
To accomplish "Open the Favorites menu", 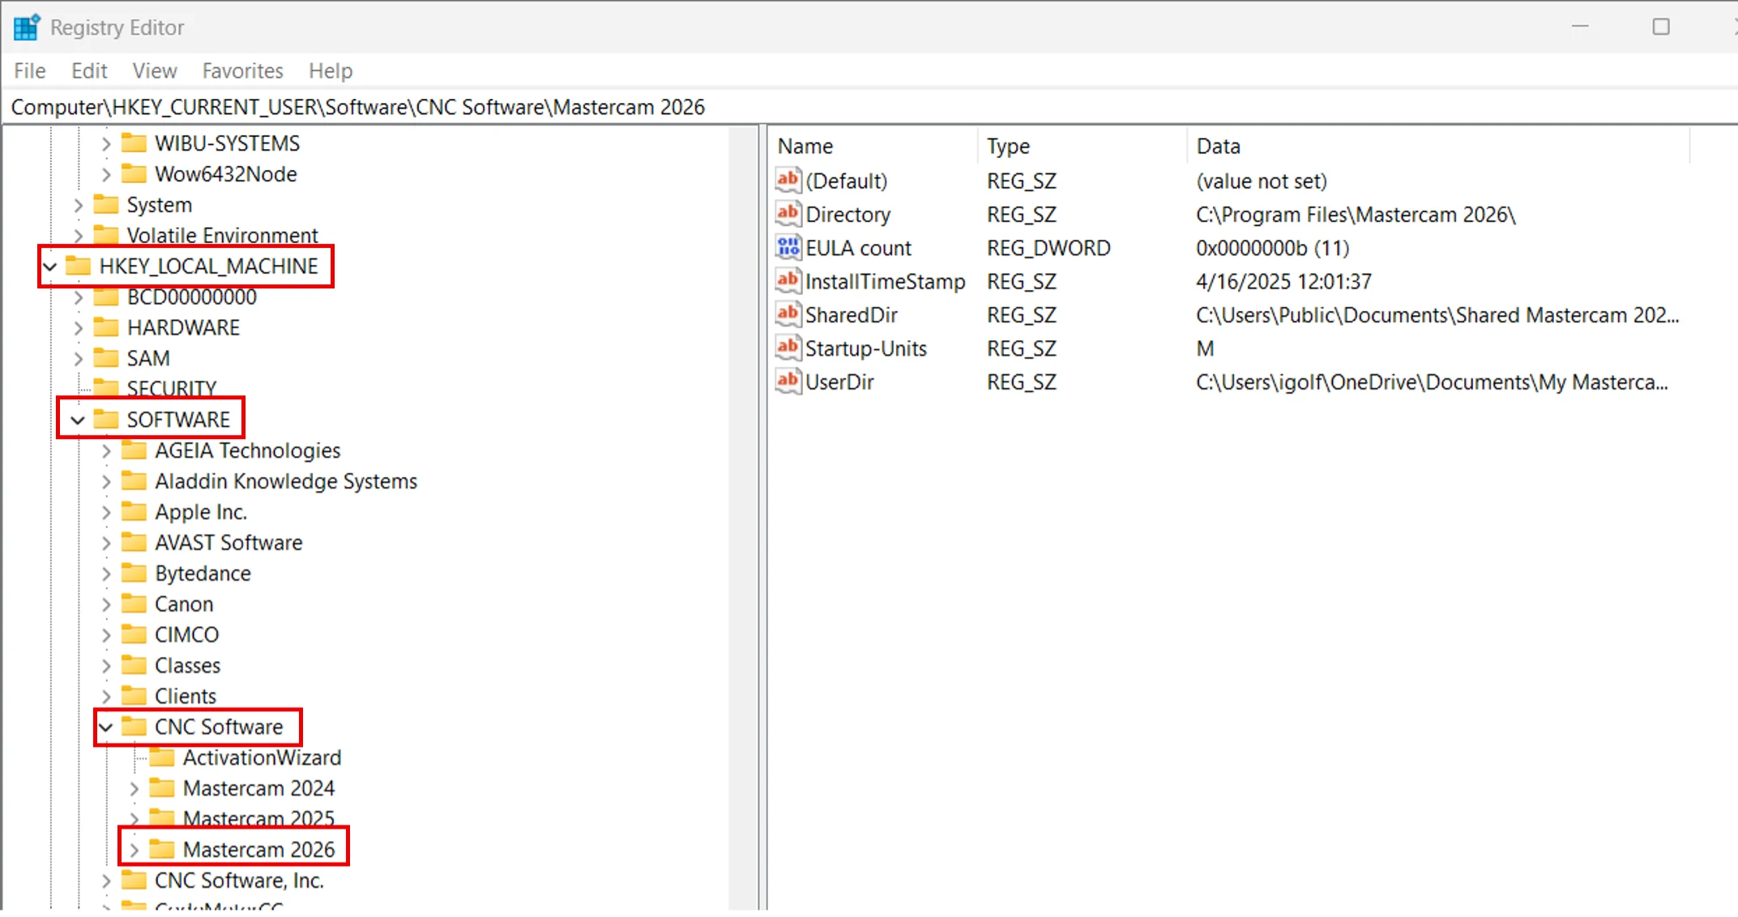I will coord(242,71).
